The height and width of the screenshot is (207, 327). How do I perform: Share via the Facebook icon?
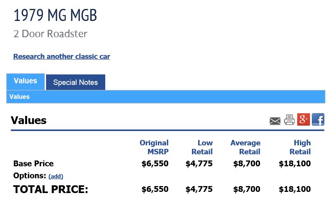(x=318, y=119)
